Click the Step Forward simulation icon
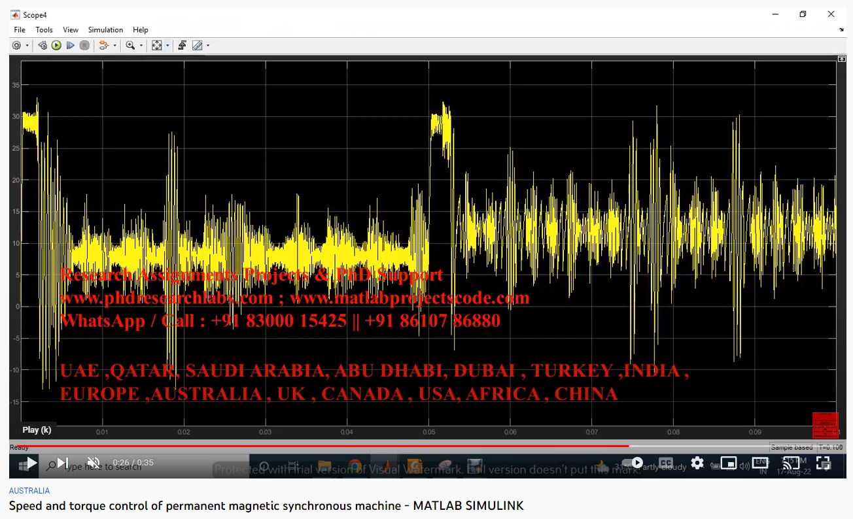 tap(70, 46)
